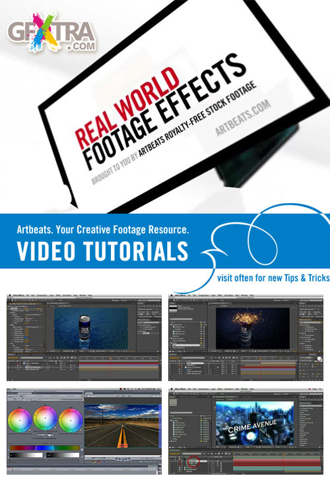Click 'Artbeats. Your Creative Footage Resource.' tagline
This screenshot has width=330, height=480.
click(x=103, y=229)
